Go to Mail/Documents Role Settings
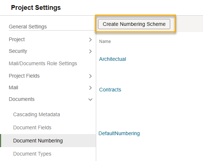203x161 pixels. click(x=43, y=63)
